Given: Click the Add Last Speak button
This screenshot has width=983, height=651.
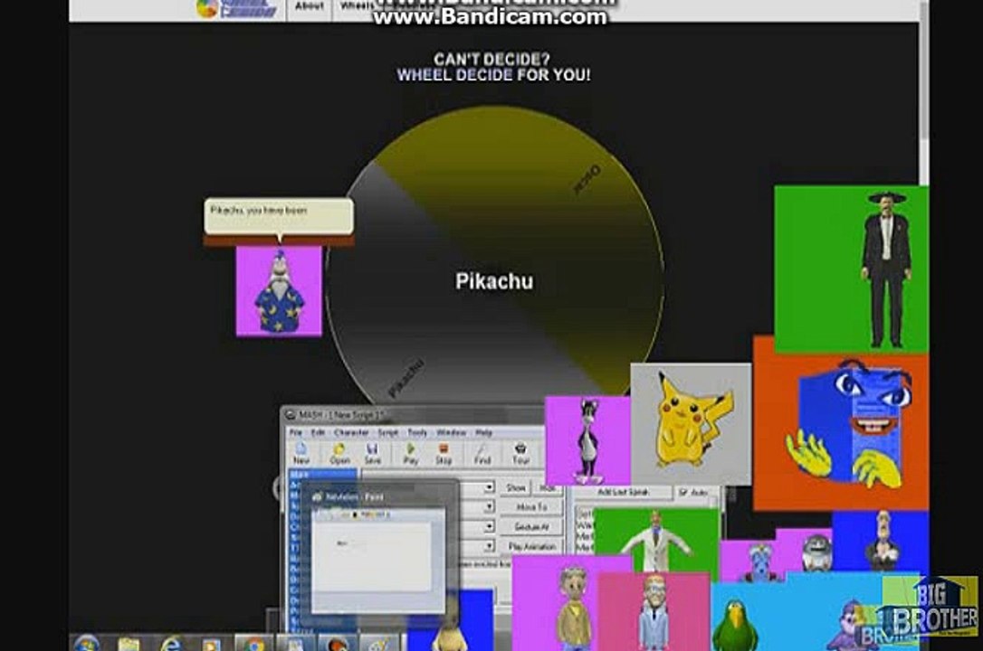Looking at the screenshot, I should (x=623, y=493).
